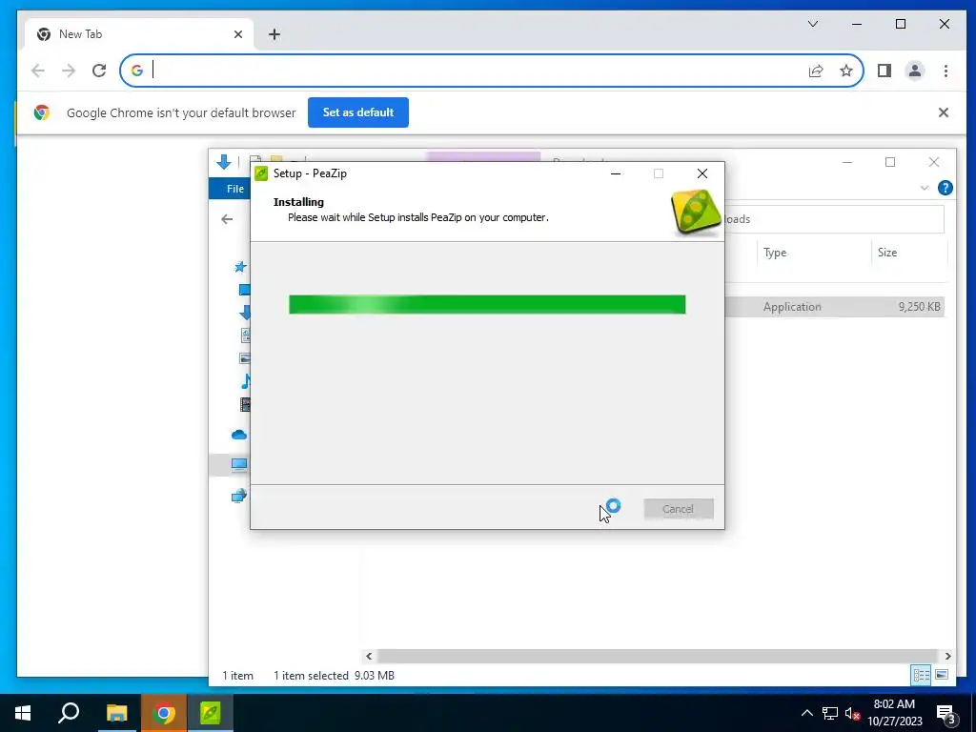Open clock and date flyout

(894, 713)
